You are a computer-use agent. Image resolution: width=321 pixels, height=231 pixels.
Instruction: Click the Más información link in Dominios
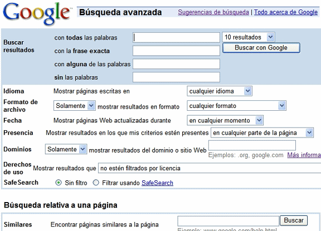pyautogui.click(x=304, y=155)
